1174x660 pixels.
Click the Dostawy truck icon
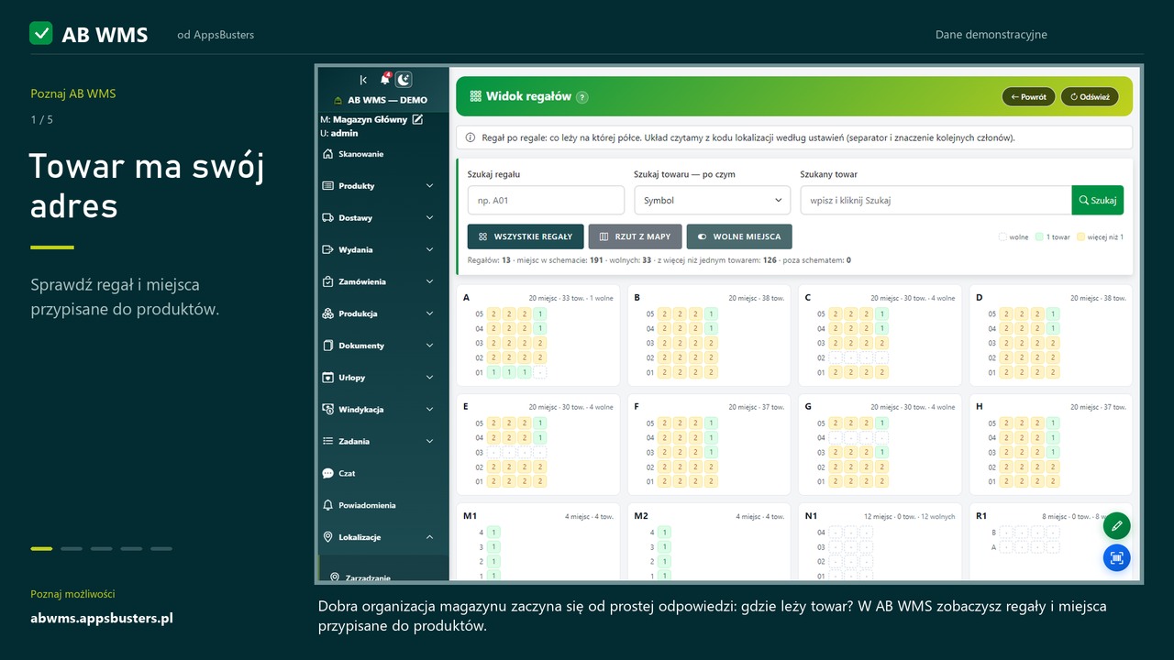point(328,218)
